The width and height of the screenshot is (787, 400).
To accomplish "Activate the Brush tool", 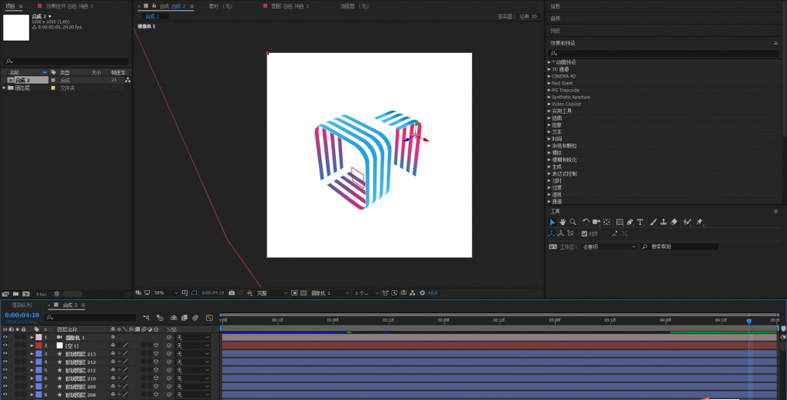I will (x=653, y=222).
